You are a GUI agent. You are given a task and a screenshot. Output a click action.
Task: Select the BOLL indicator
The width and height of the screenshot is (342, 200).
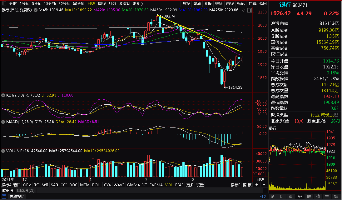click(97, 185)
